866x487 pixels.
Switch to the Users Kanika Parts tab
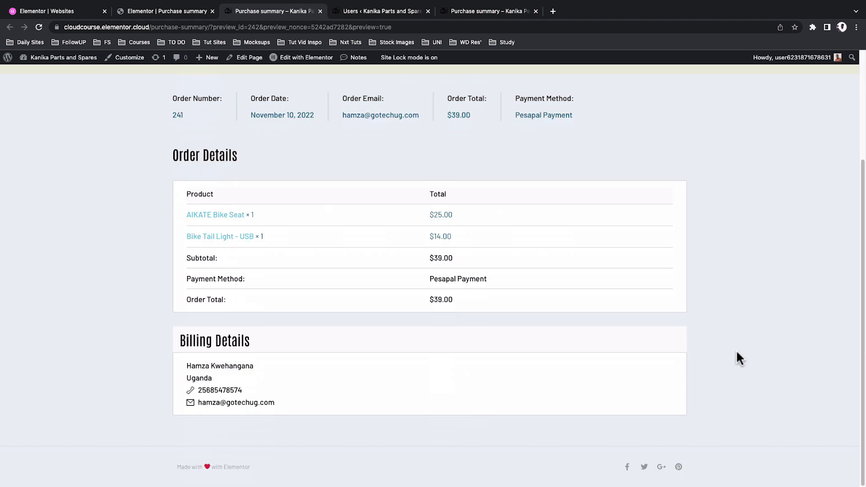click(382, 11)
